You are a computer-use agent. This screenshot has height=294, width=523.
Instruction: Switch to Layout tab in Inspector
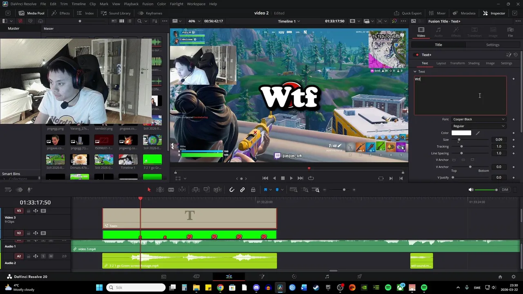click(x=441, y=63)
